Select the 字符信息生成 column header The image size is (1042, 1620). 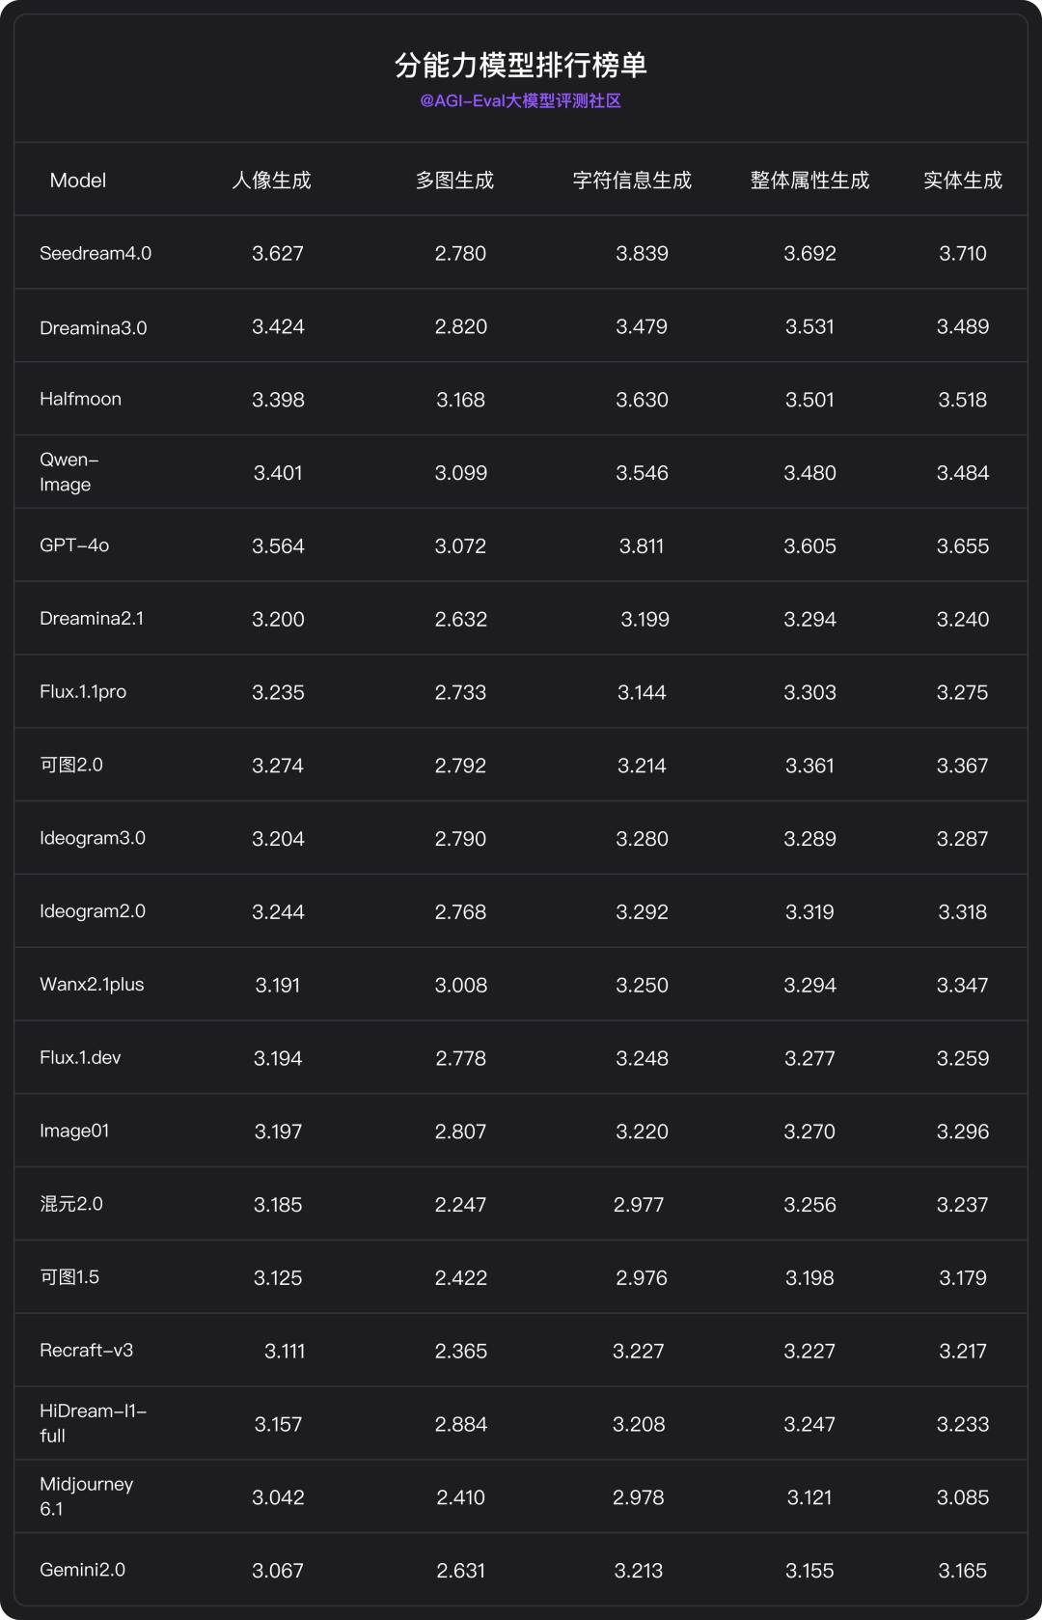coord(632,181)
